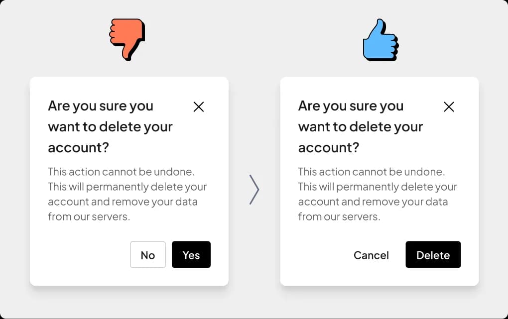Click "want to delete your" heading line above Delete button
Screen dimensions: 508x319
[361, 127]
